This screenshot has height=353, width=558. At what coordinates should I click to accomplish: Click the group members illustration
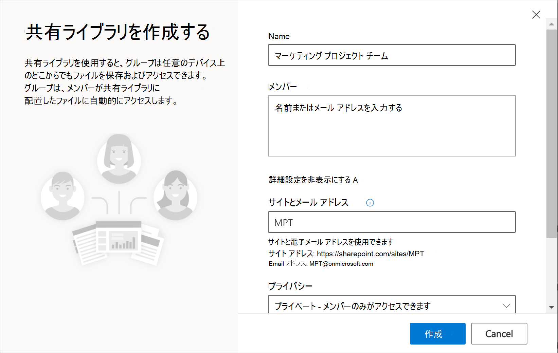(x=119, y=199)
